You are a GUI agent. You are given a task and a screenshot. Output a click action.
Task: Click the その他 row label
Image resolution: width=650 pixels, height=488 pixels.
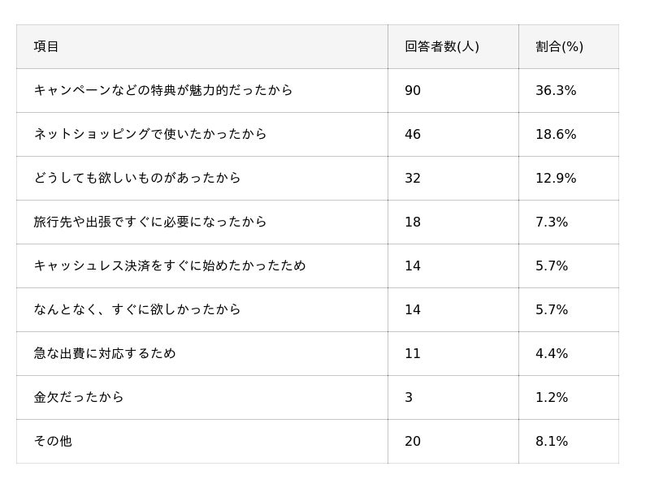tap(53, 442)
